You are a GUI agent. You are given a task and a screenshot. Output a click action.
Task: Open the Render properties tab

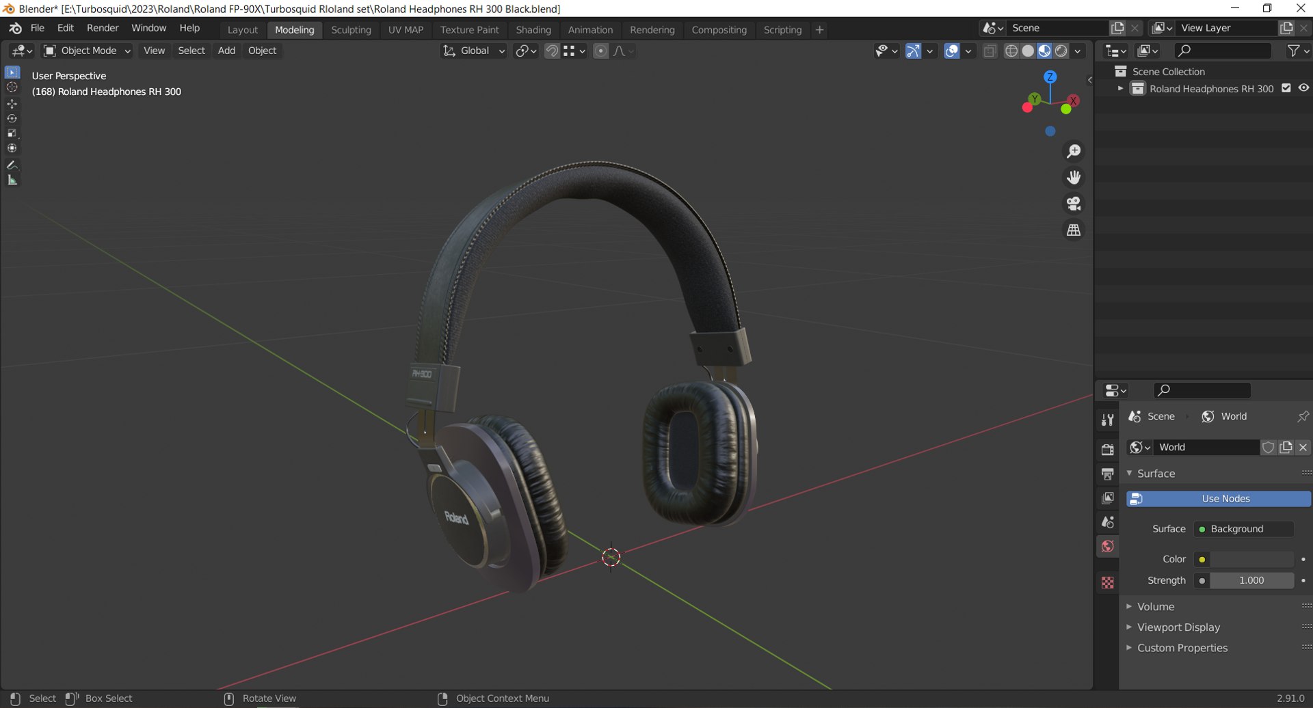tap(1107, 449)
